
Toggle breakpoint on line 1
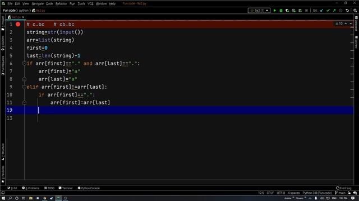pyautogui.click(x=18, y=25)
